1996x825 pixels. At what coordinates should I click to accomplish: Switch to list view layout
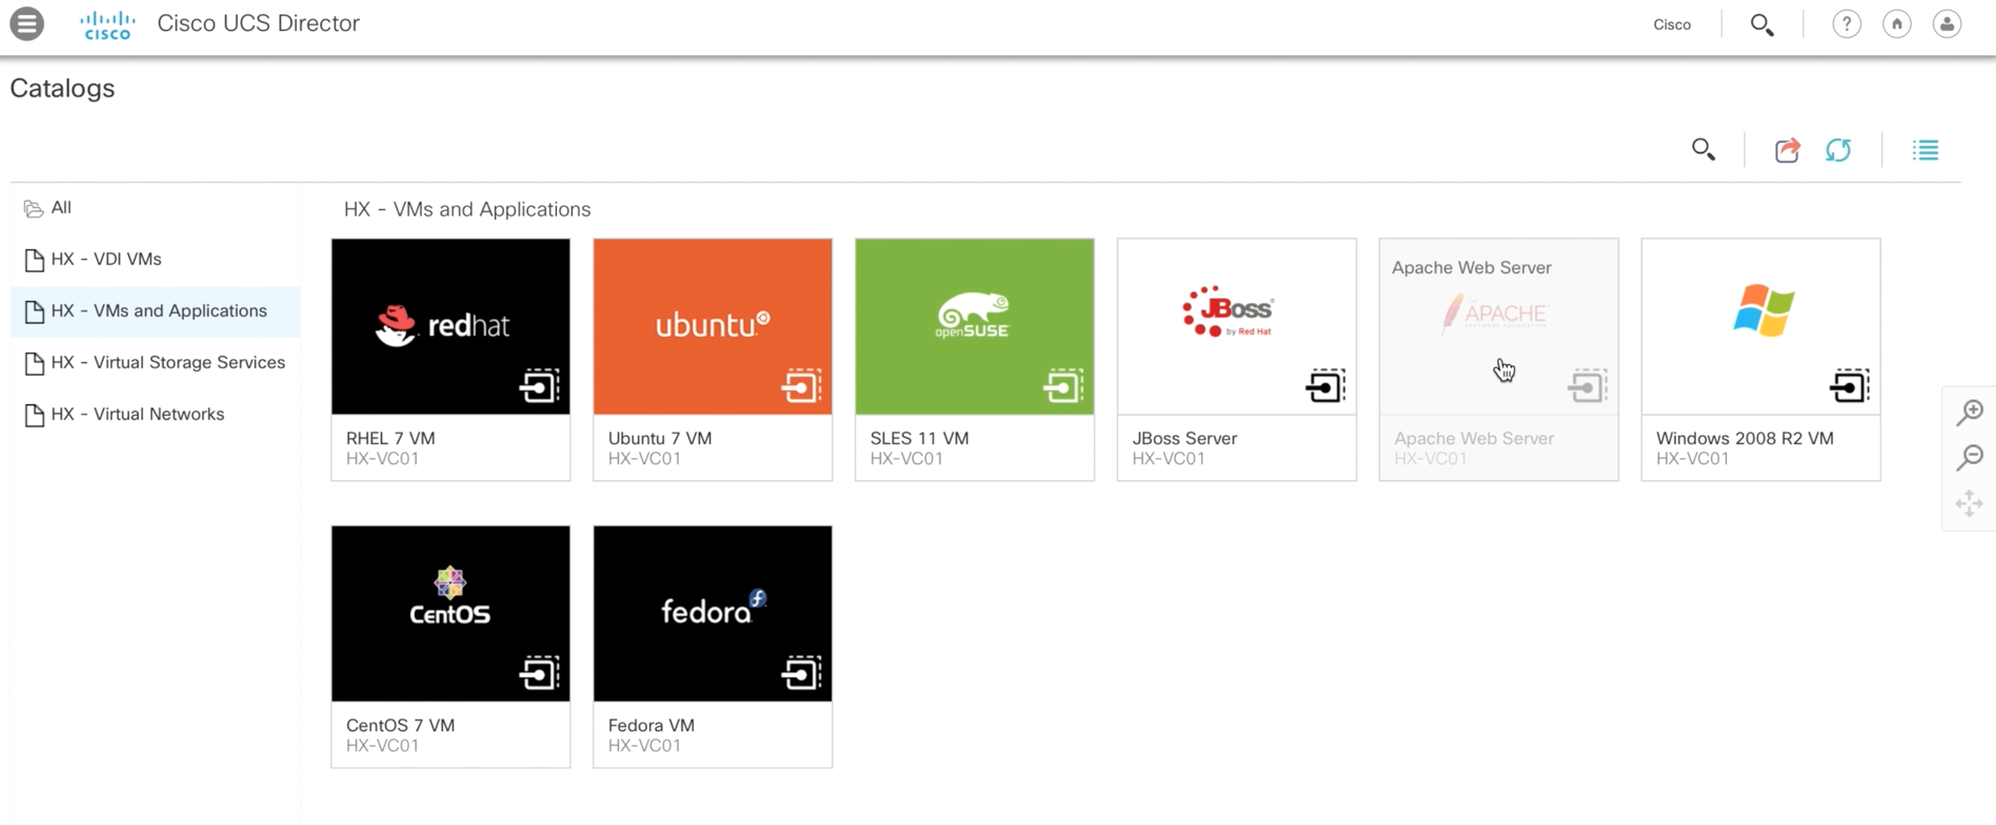[x=1924, y=150]
